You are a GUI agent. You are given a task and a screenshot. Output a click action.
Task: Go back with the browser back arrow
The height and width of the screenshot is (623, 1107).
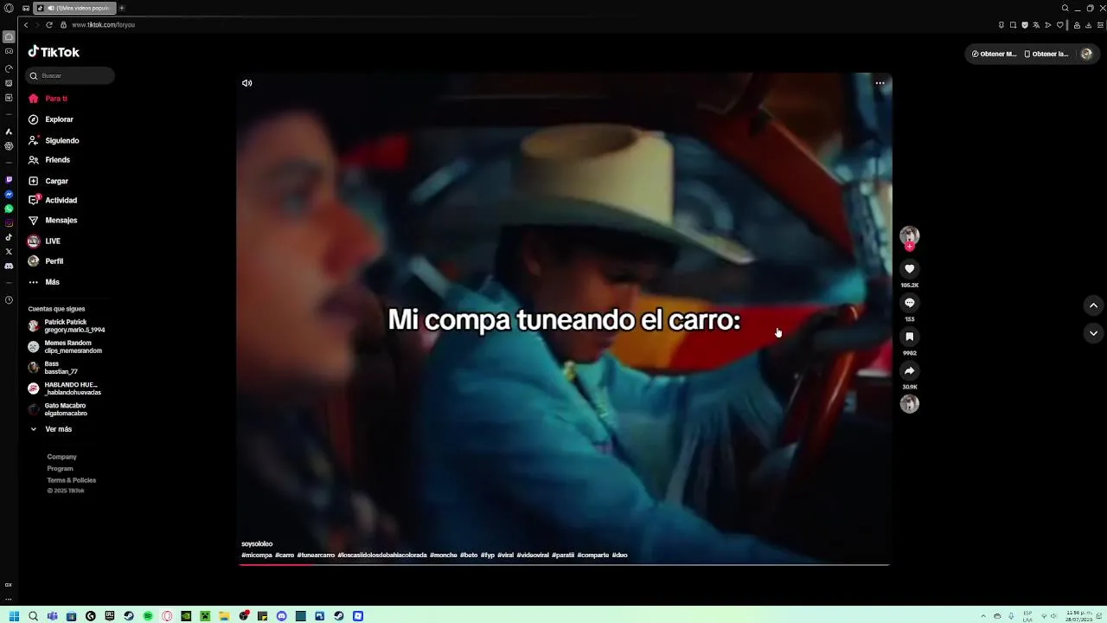(x=26, y=25)
